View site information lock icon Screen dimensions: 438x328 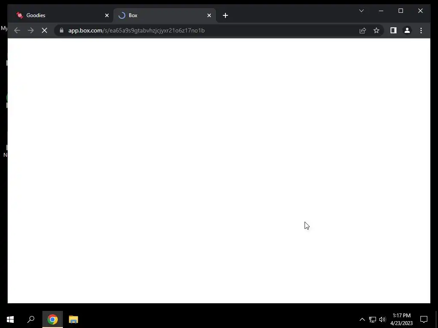(62, 30)
